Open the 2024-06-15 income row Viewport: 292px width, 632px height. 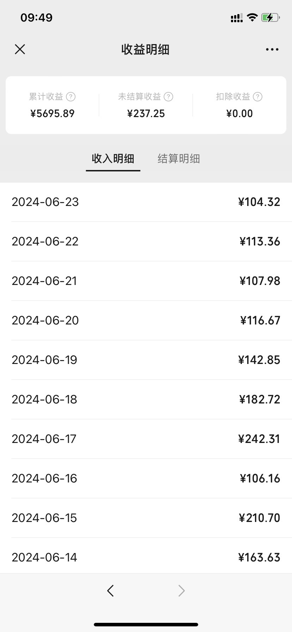pyautogui.click(x=146, y=518)
